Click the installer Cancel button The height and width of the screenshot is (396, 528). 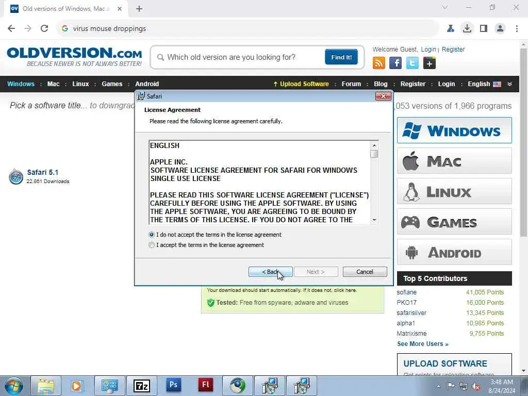pos(365,272)
